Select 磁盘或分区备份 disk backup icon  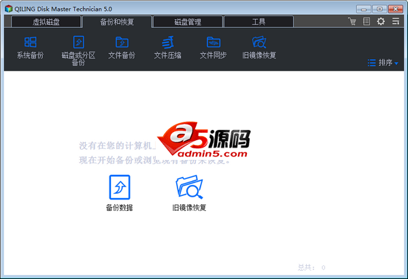[78, 51]
